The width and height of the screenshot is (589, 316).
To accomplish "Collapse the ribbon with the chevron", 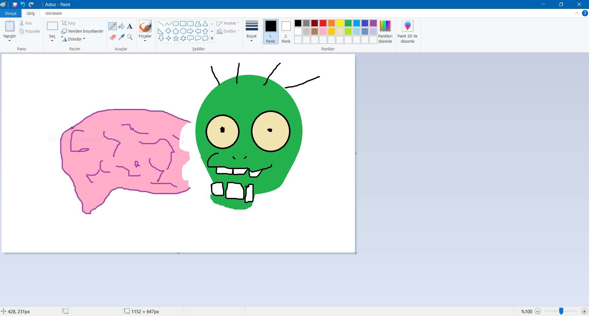I will click(x=577, y=13).
